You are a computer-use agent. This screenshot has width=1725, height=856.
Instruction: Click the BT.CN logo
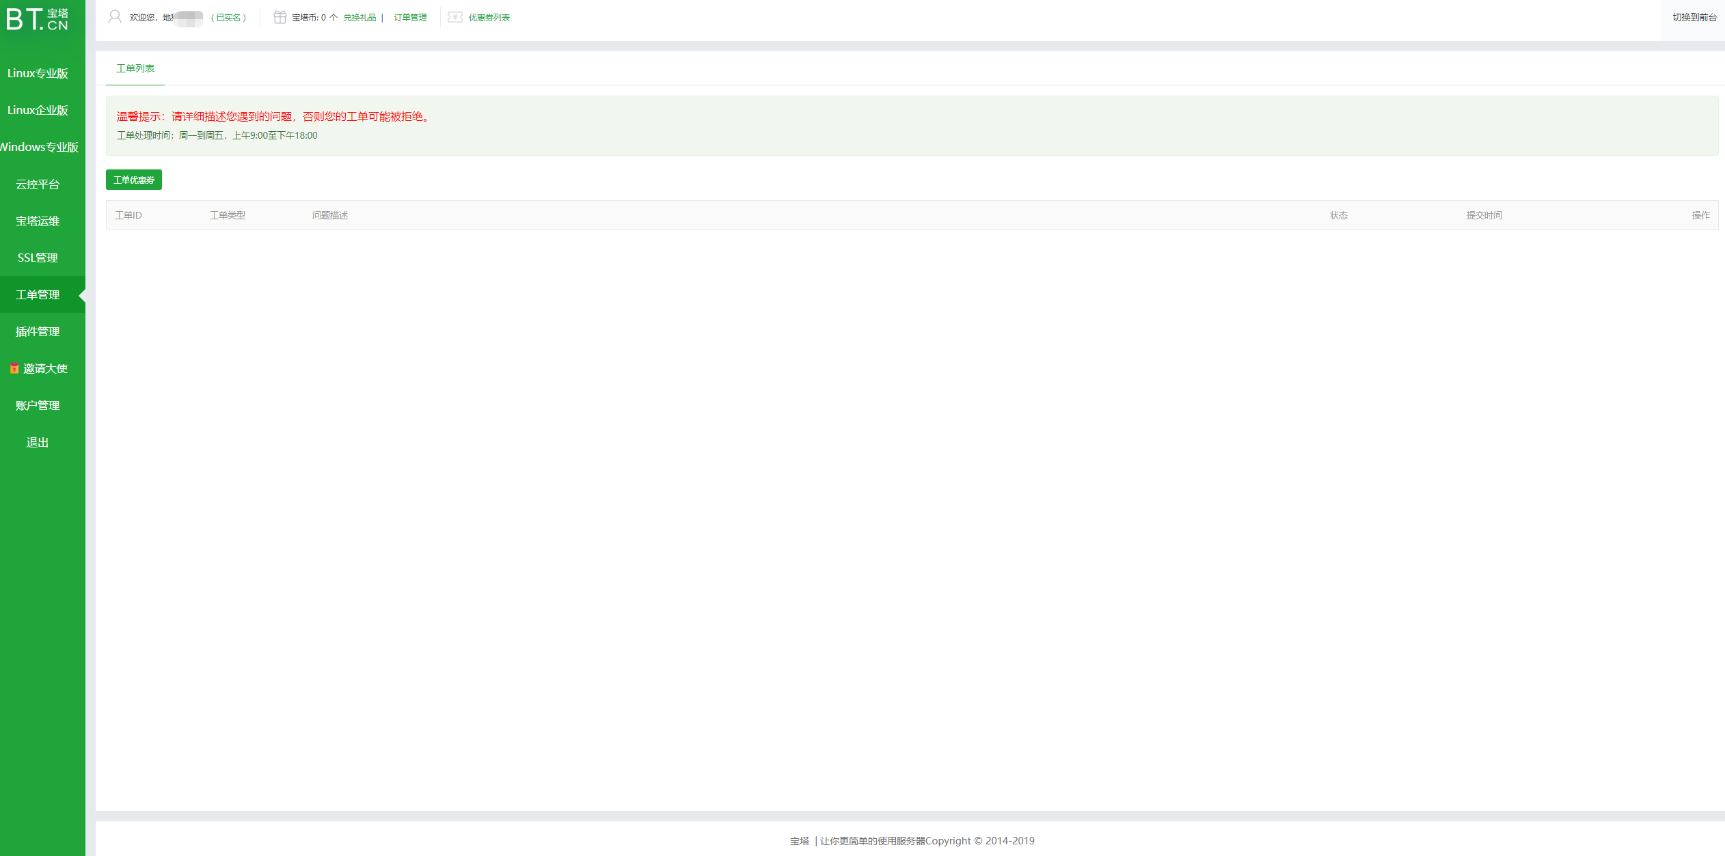38,19
